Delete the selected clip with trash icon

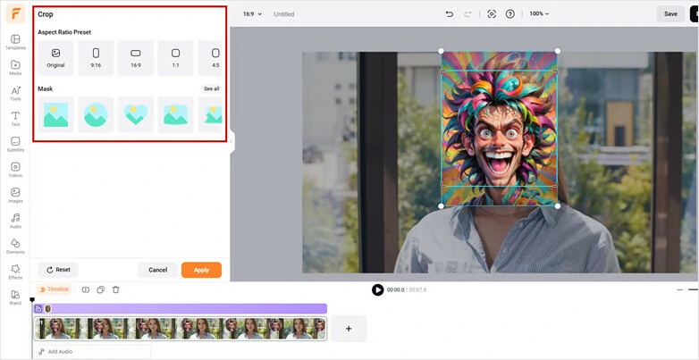point(116,289)
